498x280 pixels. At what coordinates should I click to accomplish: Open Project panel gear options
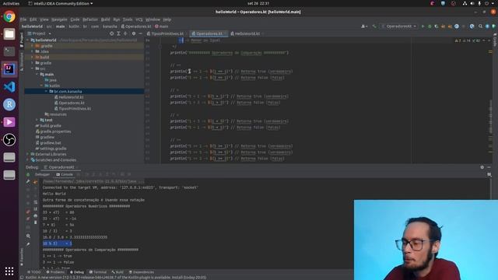pos(134,33)
